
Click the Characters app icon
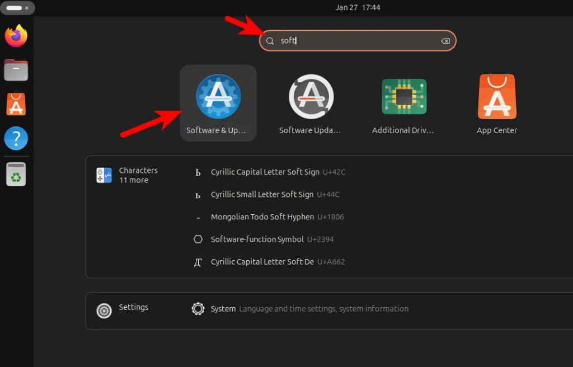(x=104, y=175)
